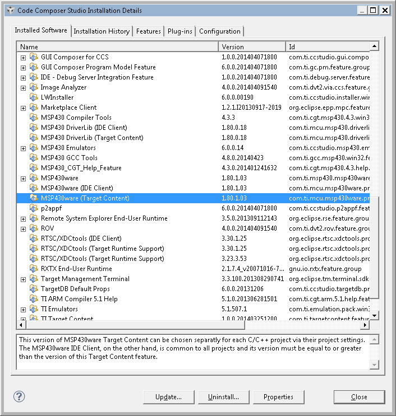Click the RTSC/XDCtools (IDE Client) icon
Image resolution: width=396 pixels, height=416 pixels.
pos(34,239)
